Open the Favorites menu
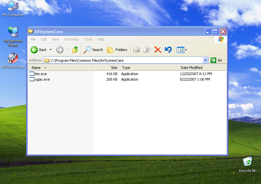The height and width of the screenshot is (184, 261). 71,39
